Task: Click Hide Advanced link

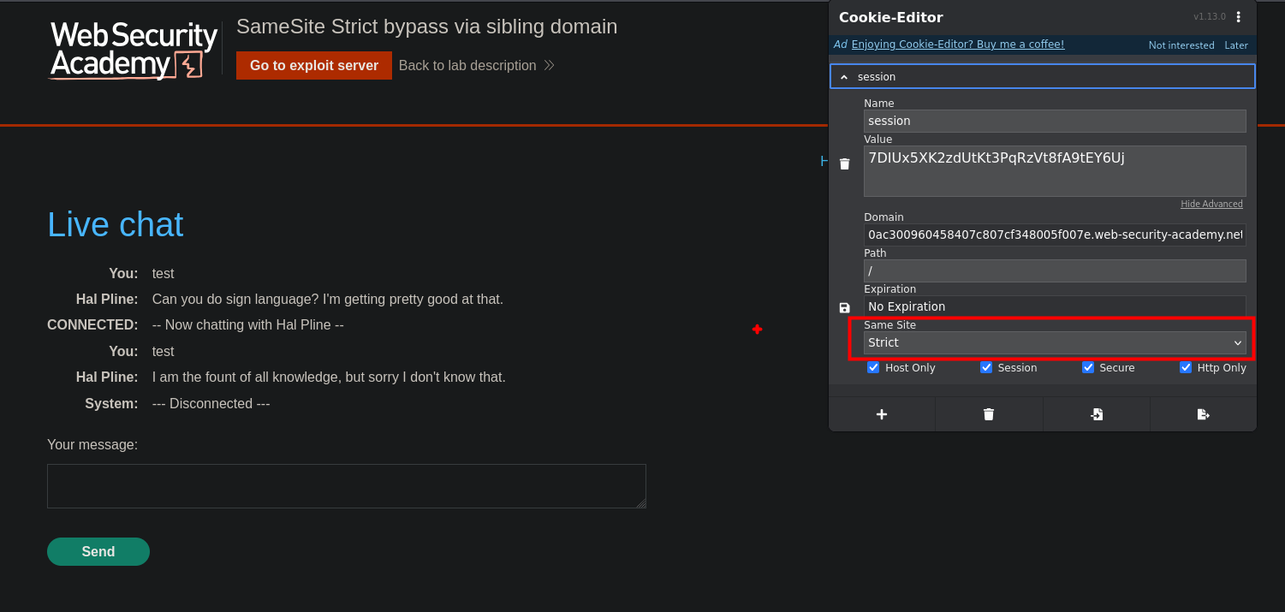Action: (1211, 204)
